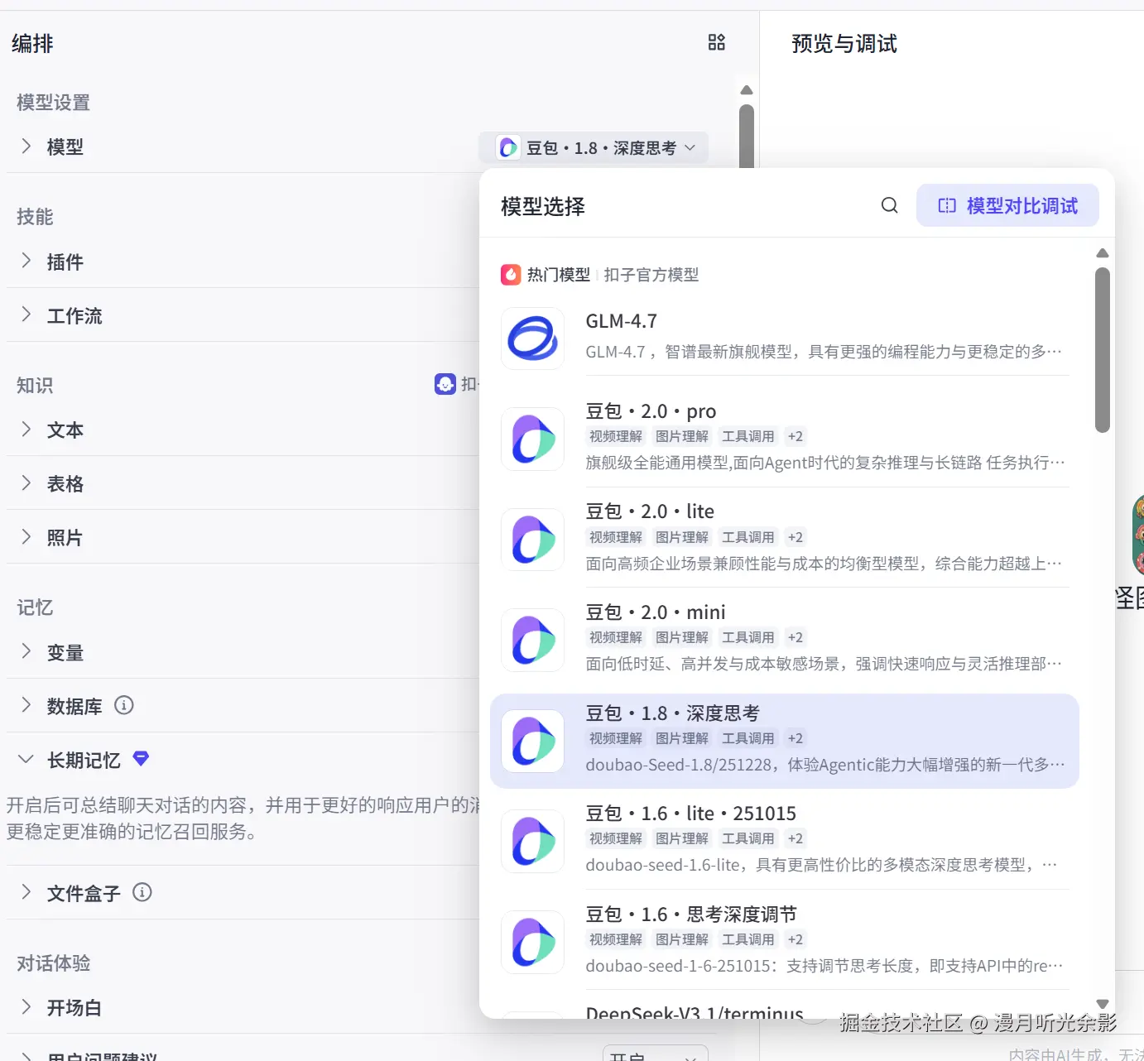Click the +2 tag under 豆包·1.8·深度思考

[x=796, y=738]
